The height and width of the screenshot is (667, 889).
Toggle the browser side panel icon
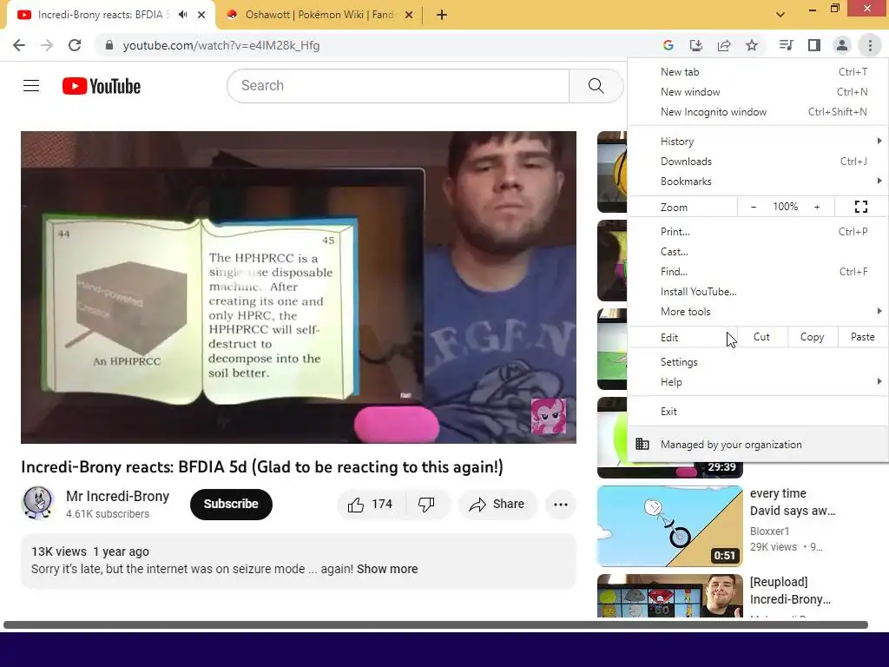(814, 45)
